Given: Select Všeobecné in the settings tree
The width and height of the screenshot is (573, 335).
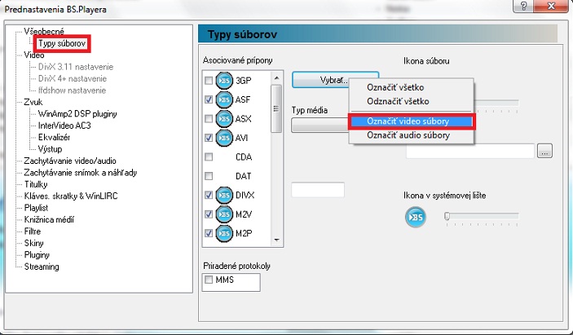Looking at the screenshot, I should 44,32.
